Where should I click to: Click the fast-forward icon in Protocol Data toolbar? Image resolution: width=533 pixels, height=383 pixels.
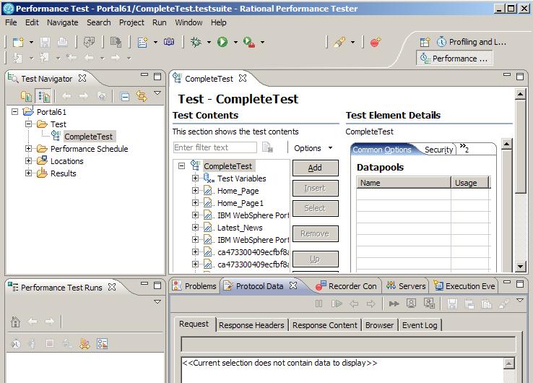pos(394,304)
